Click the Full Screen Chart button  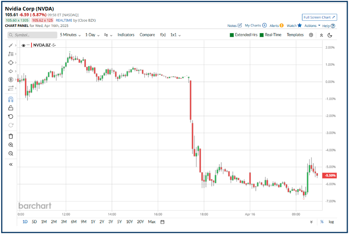click(x=319, y=17)
